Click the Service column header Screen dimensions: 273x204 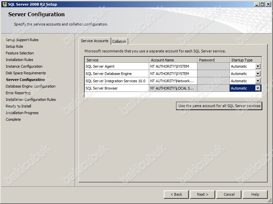[117, 60]
